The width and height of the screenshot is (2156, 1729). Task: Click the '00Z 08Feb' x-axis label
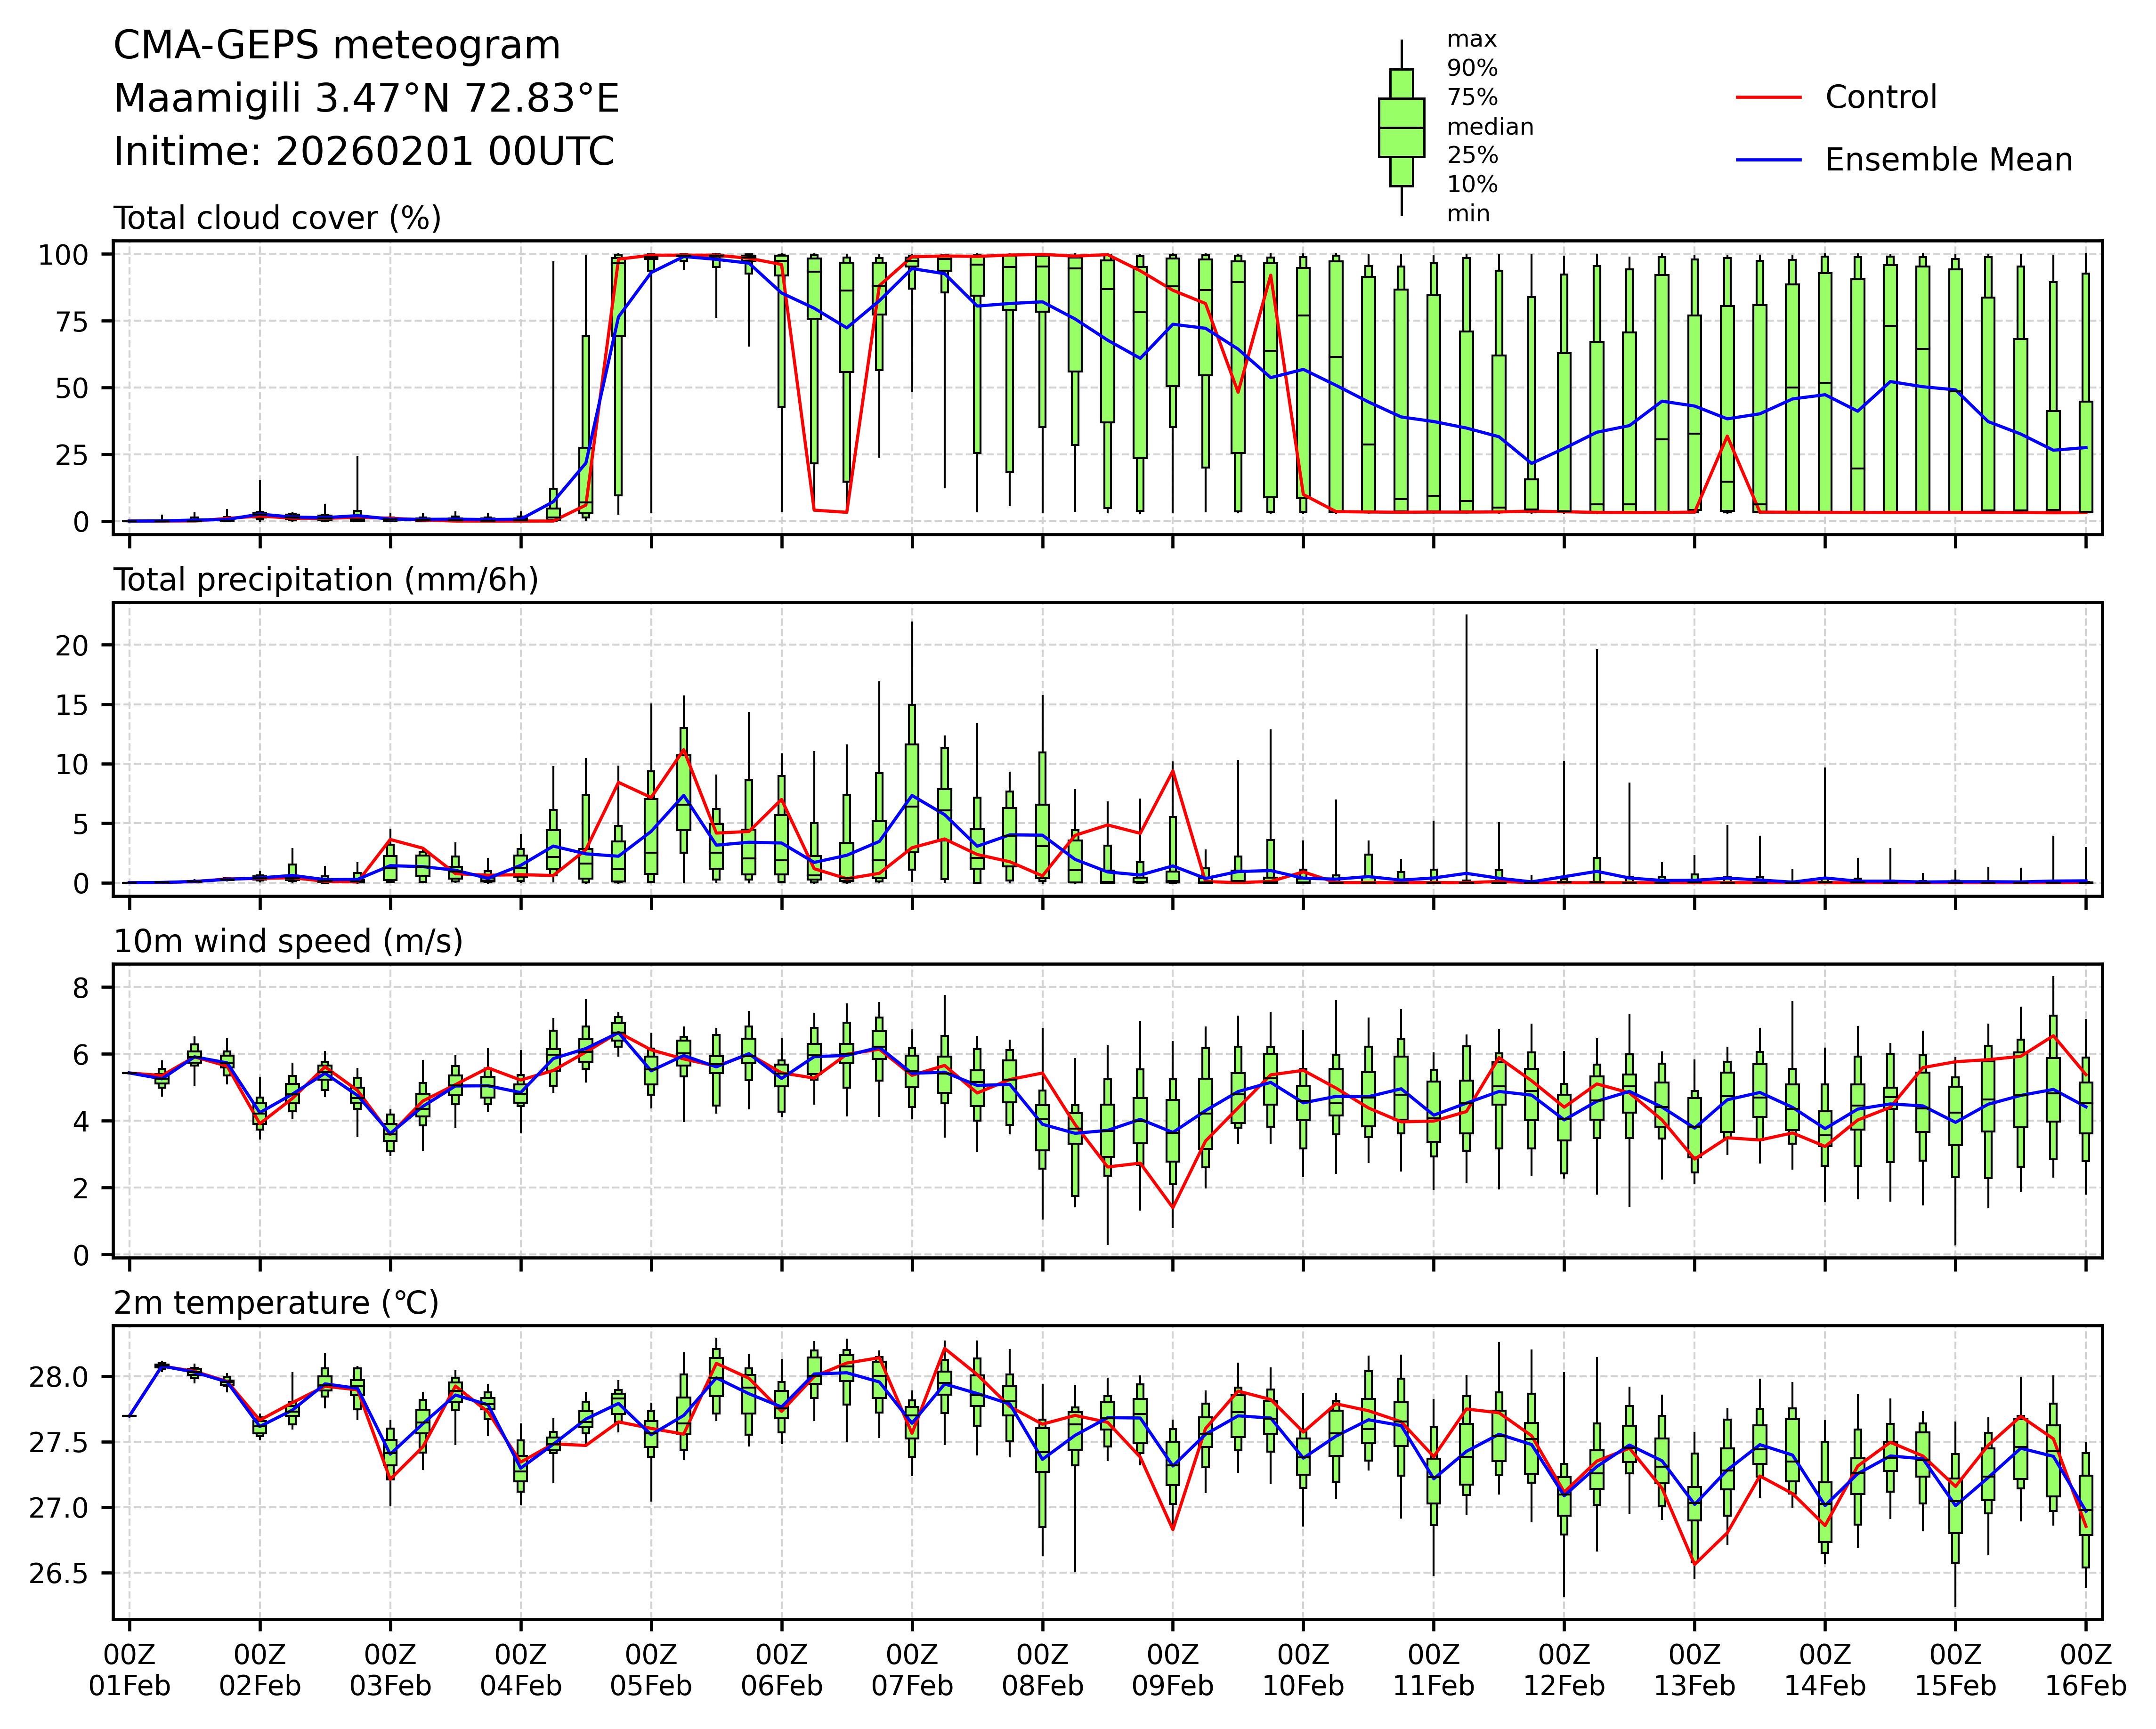point(1042,1669)
